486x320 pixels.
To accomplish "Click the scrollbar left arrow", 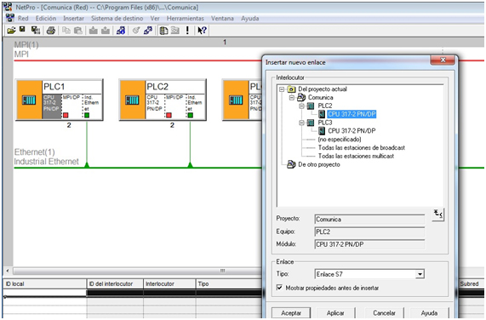I will pyautogui.click(x=8, y=271).
